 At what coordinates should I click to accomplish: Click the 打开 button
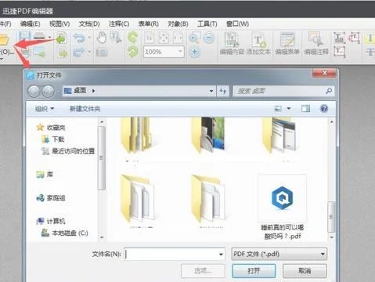tap(254, 271)
